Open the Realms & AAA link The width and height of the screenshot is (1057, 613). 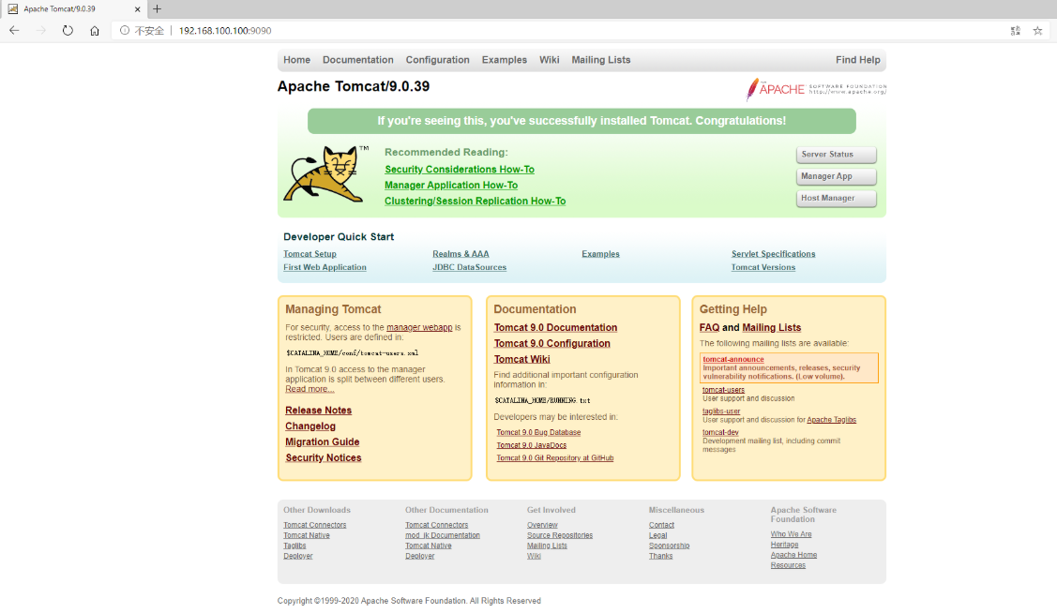pyautogui.click(x=461, y=254)
